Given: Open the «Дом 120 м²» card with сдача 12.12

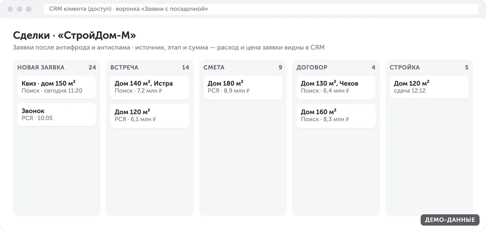Looking at the screenshot, I should [x=429, y=87].
